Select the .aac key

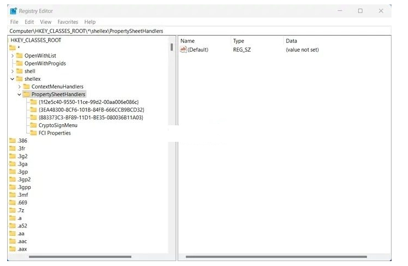pos(22,241)
